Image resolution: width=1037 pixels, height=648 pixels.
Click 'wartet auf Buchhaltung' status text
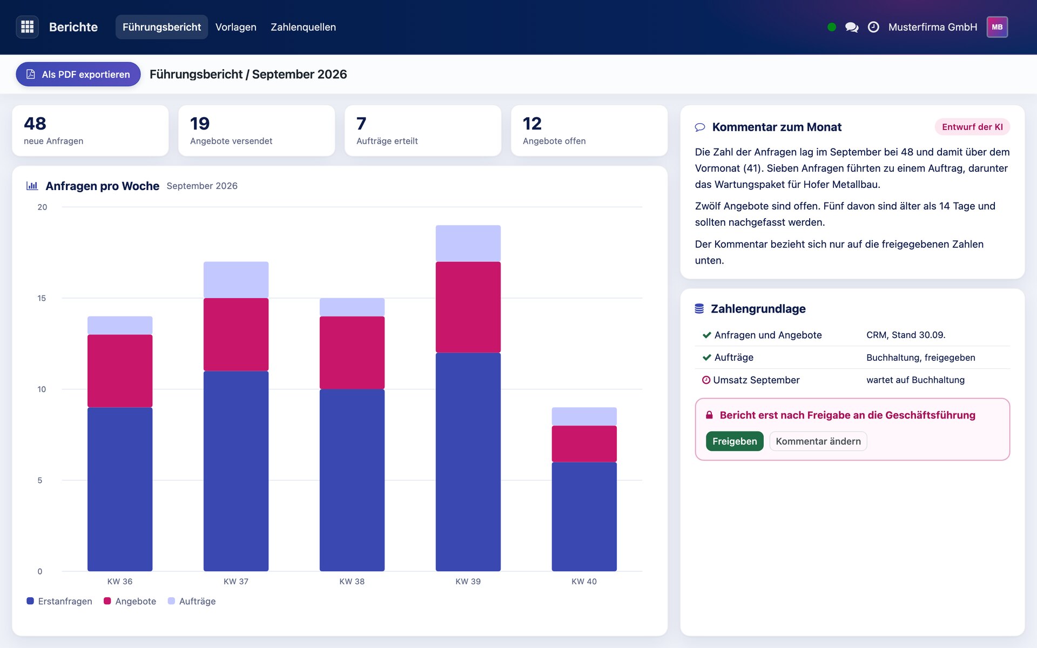pyautogui.click(x=915, y=380)
